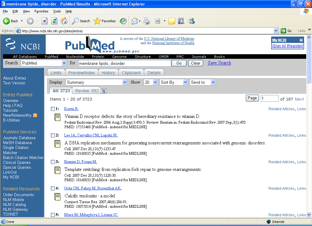This screenshot has width=312, height=226.
Task: Click the Go button next to the search box
Action: 179,63
